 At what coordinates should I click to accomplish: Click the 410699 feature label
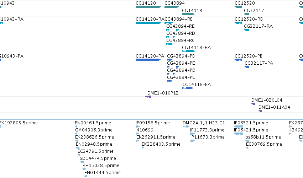pyautogui.click(x=145, y=130)
